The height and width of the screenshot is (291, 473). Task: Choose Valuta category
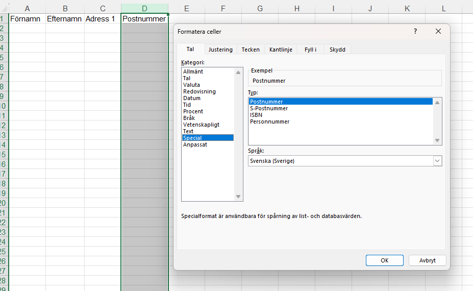208,85
